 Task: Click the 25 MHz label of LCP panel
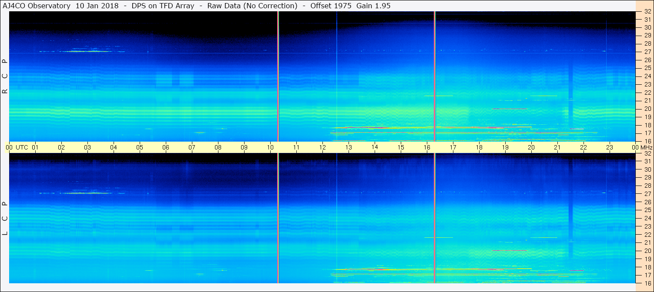pyautogui.click(x=647, y=210)
